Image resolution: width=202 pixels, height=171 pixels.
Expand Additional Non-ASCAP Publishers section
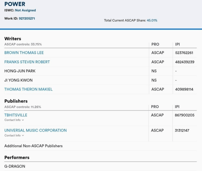point(33,146)
